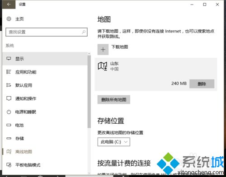
Task: Open the Home gear icon
Action: (x=9, y=19)
